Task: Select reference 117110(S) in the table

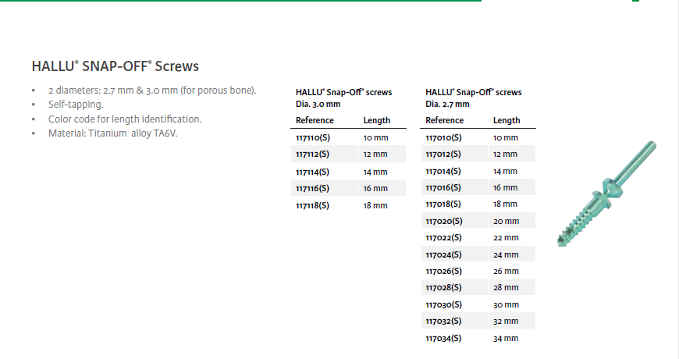Action: click(312, 138)
